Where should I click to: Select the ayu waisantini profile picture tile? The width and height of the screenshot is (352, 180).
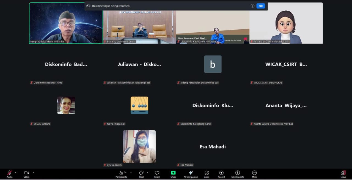(139, 147)
